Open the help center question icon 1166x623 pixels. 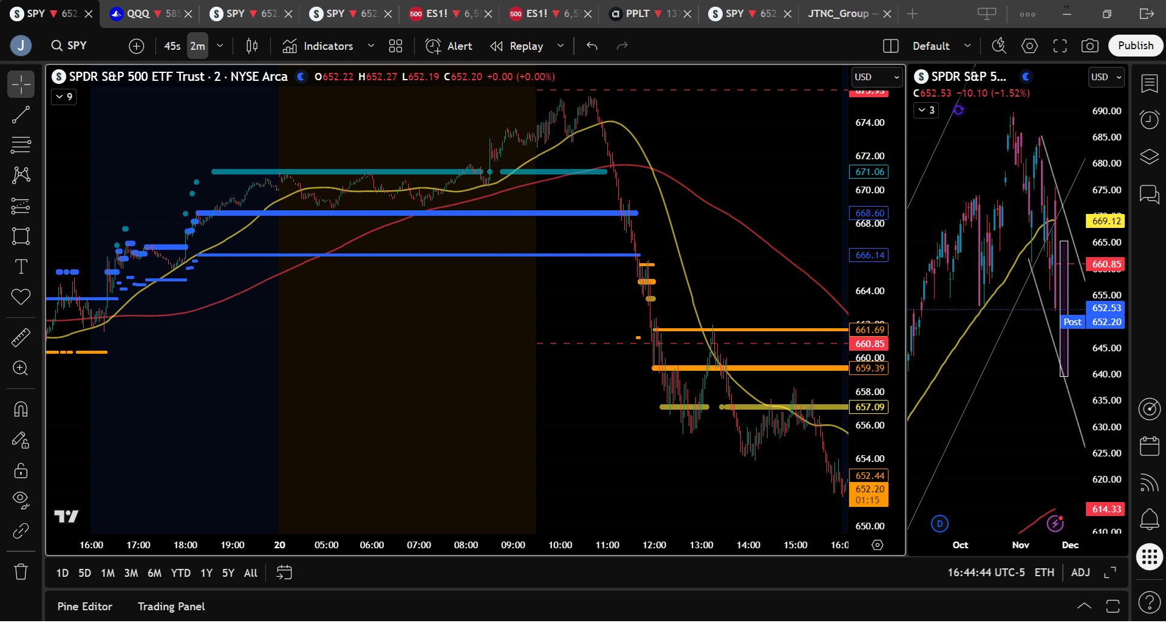[x=1149, y=602]
